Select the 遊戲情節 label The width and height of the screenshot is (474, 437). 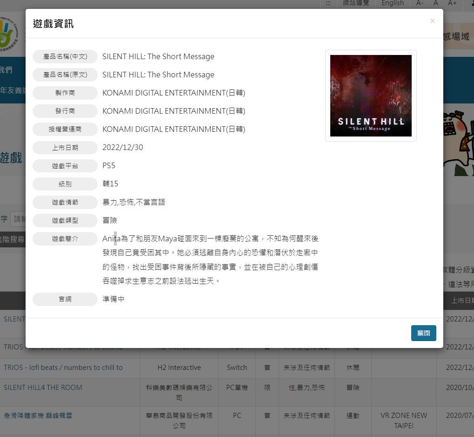coord(65,202)
